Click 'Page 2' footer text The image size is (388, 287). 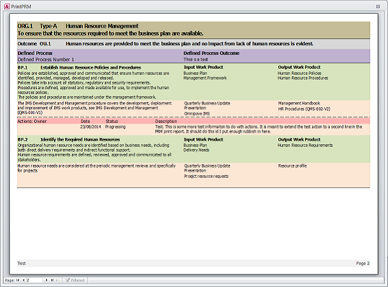363,263
